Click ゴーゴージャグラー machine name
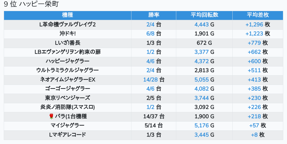The image size is (287, 144). click(67, 89)
